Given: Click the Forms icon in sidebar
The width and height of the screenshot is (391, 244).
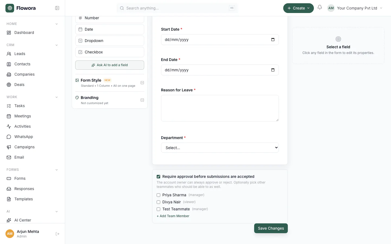Looking at the screenshot, I should point(9,178).
